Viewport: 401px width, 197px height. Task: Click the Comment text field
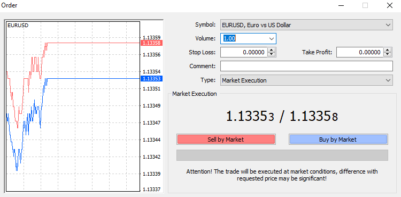(x=306, y=66)
